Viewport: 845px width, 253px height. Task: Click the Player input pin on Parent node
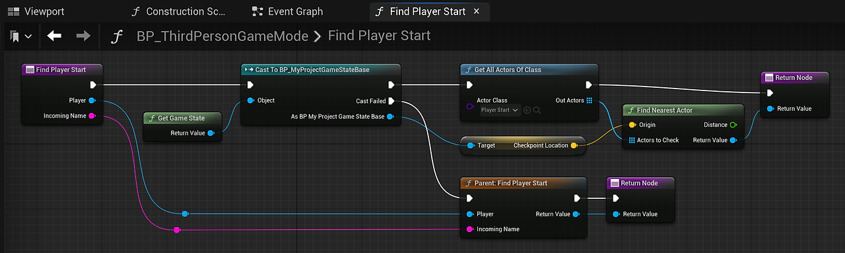470,214
